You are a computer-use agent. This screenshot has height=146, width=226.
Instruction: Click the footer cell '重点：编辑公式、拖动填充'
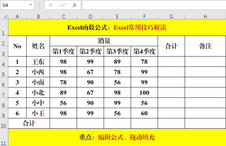tap(117, 137)
